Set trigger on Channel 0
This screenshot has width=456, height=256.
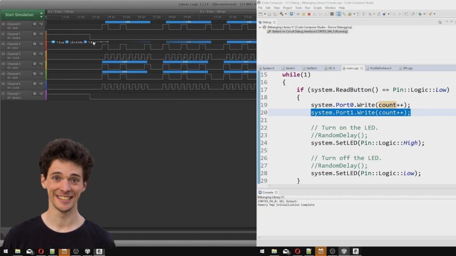coord(41,24)
